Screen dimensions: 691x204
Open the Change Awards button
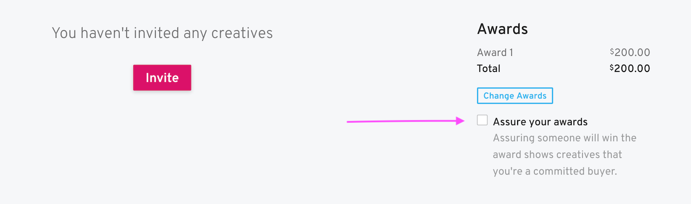[x=515, y=96]
